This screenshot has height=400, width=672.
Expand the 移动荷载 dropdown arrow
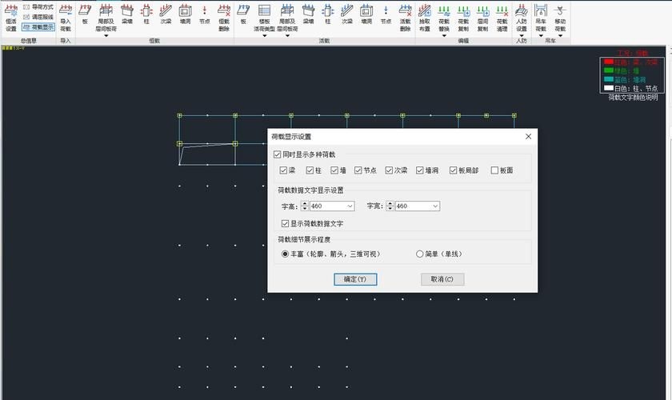[x=560, y=36]
